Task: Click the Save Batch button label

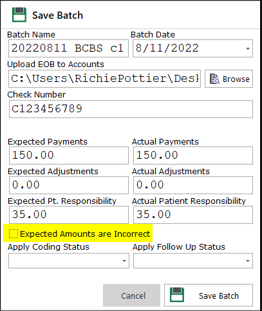Action: [x=219, y=296]
